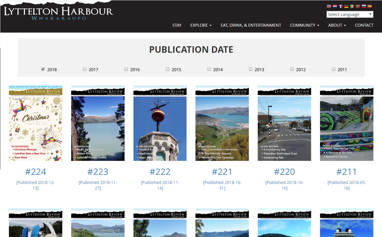Pick the Russian flag icon
The height and width of the screenshot is (237, 382).
point(364,6)
